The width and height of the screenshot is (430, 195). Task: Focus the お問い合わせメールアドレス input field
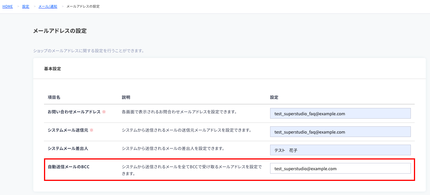[x=340, y=113]
